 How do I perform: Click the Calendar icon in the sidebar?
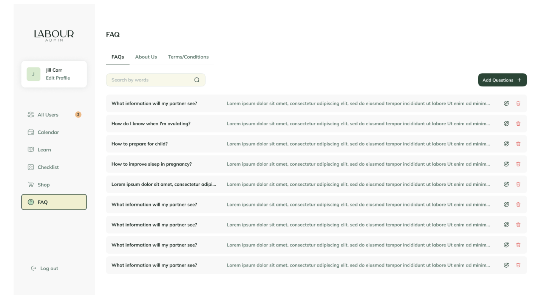pos(31,132)
